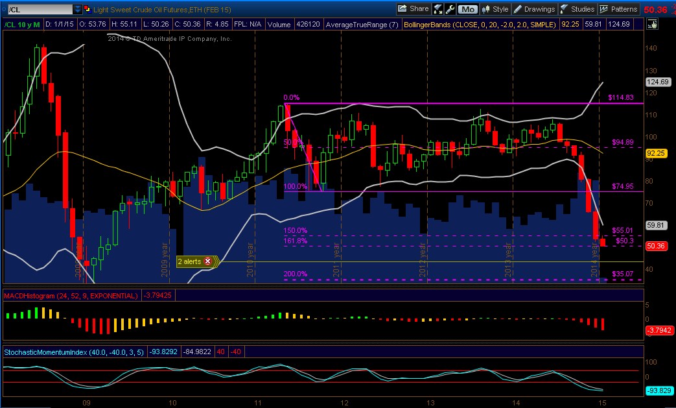
Task: Click the 09 year label on time axis
Action: click(x=86, y=403)
